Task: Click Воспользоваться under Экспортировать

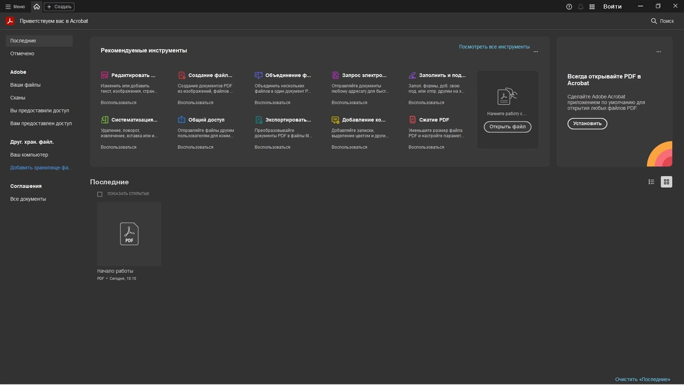Action: point(272,147)
